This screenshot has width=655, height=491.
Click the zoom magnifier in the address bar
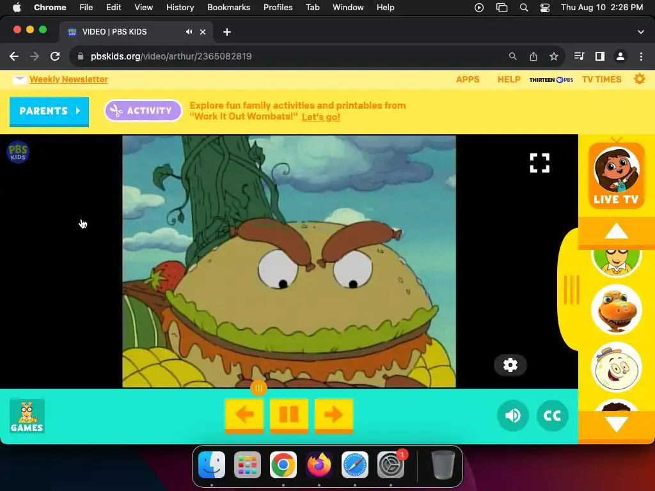coord(512,56)
